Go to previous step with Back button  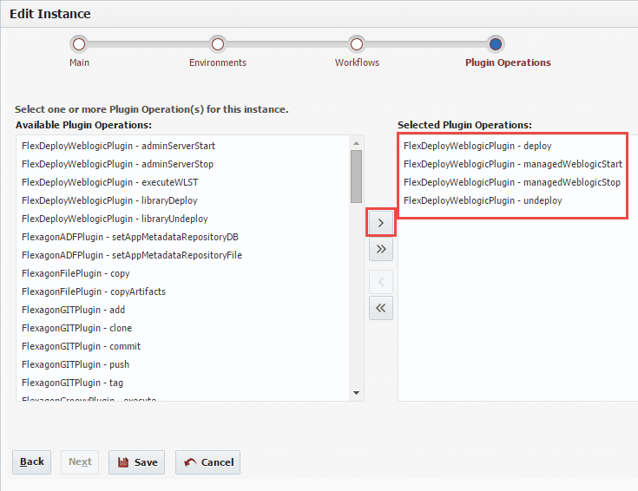coord(32,462)
